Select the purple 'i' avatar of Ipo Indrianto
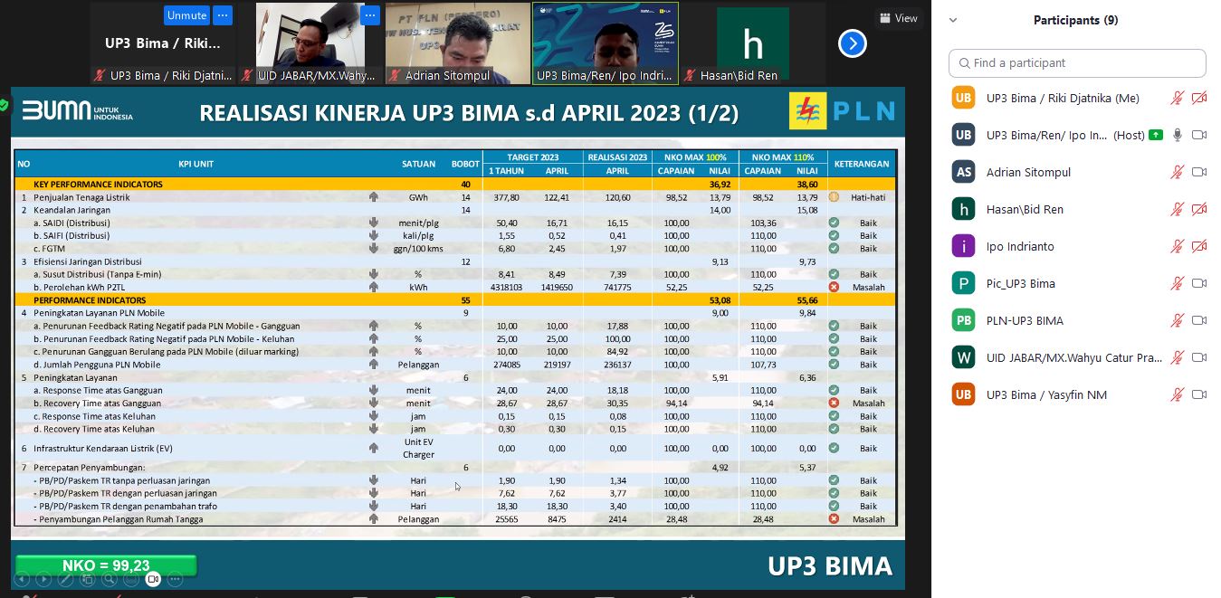Viewport: 1221px width, 598px height. pos(963,246)
